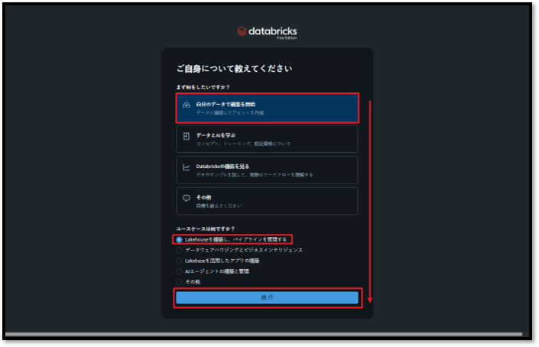Click the 目標を教えてください subtitle text
The image size is (539, 347).
(x=219, y=206)
